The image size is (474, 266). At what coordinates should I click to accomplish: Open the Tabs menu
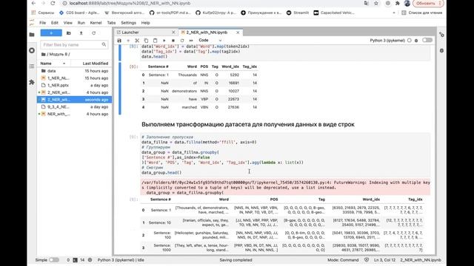(111, 23)
